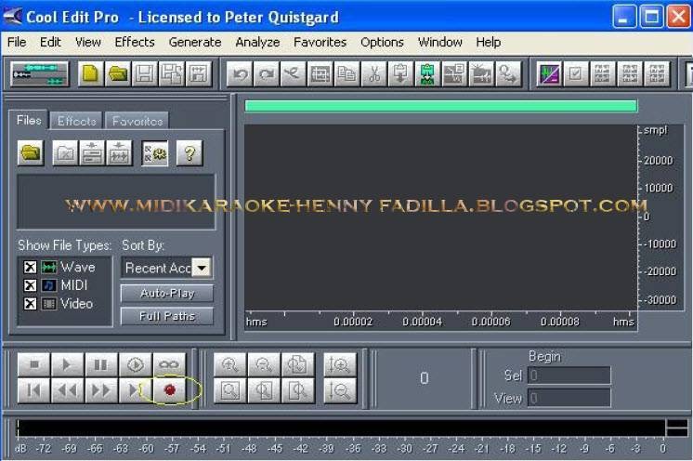Click the Full Paths button
This screenshot has width=693, height=461.
pos(167,316)
